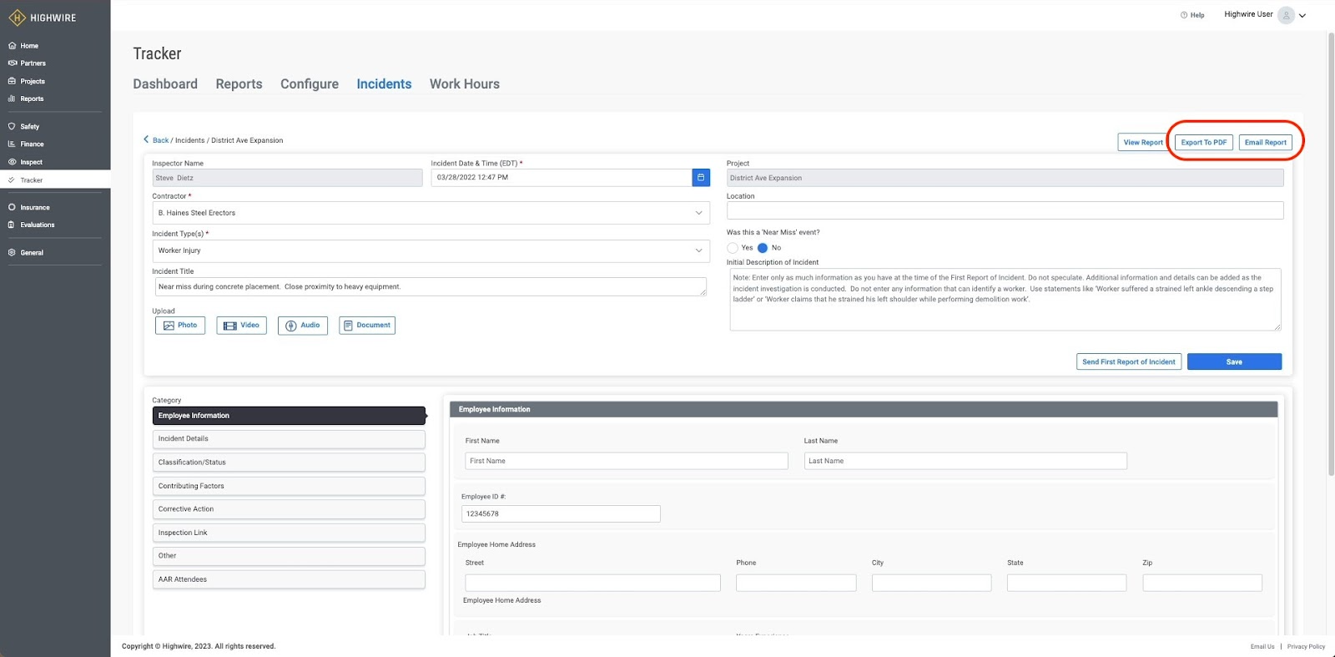Switch to the Configure tab
Image resolution: width=1335 pixels, height=657 pixels.
[x=310, y=83]
